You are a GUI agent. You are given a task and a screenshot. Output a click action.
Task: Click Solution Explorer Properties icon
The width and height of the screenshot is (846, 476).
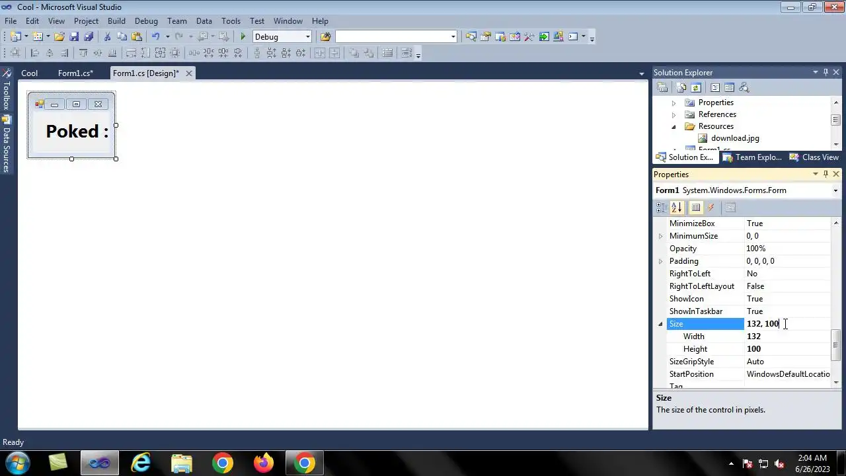click(662, 88)
